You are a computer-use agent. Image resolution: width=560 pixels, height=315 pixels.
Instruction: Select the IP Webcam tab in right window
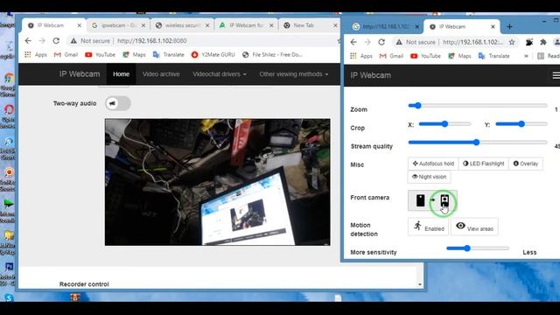[x=461, y=27]
